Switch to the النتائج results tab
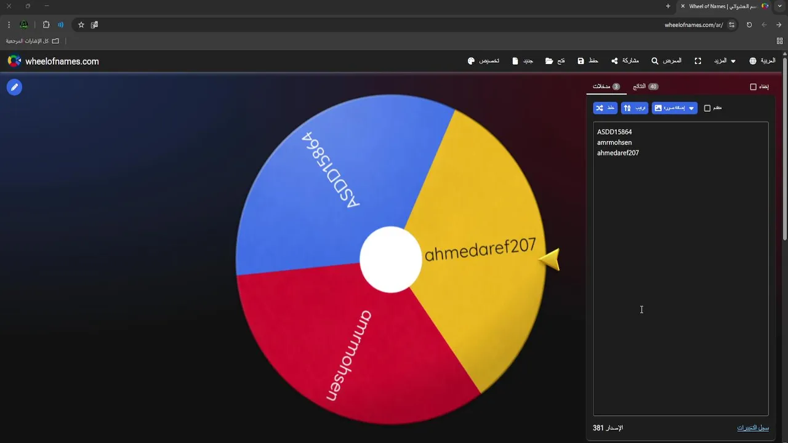The height and width of the screenshot is (443, 788). point(645,87)
